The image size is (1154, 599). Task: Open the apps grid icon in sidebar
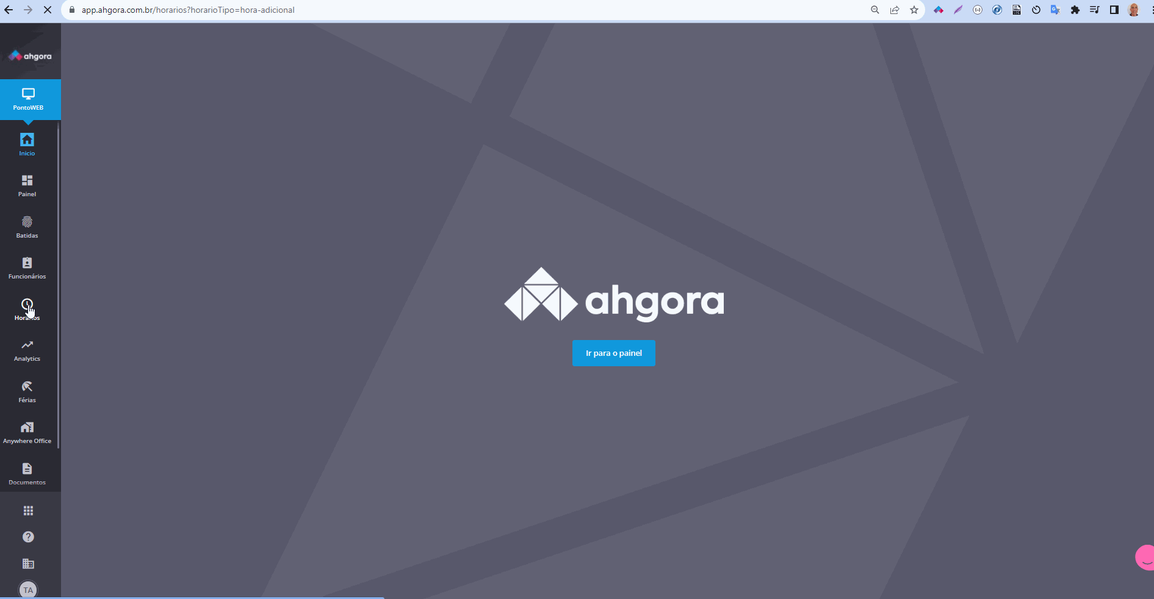28,511
